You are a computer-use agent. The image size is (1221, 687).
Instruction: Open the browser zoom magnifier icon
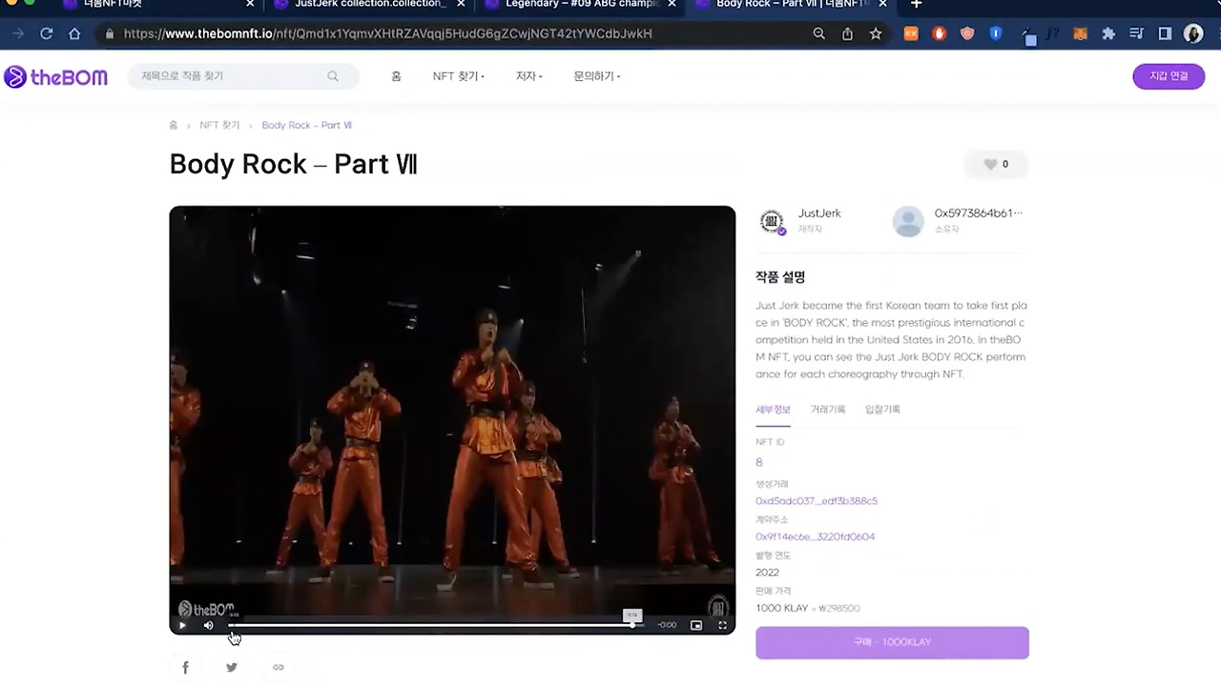[x=818, y=33]
